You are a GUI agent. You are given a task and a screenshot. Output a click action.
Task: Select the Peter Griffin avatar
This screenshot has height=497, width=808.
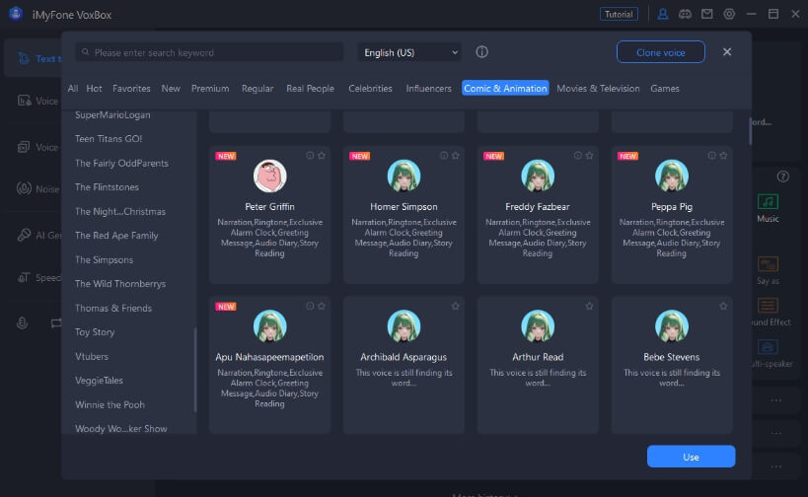tap(269, 176)
